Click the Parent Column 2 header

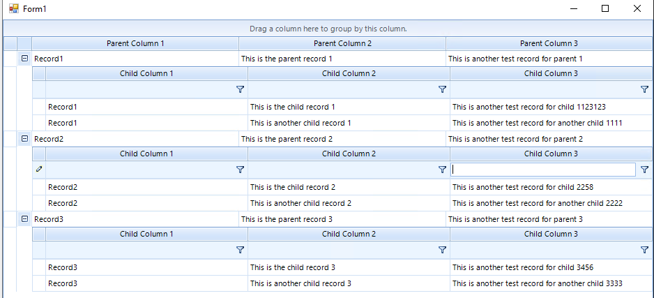coord(342,43)
